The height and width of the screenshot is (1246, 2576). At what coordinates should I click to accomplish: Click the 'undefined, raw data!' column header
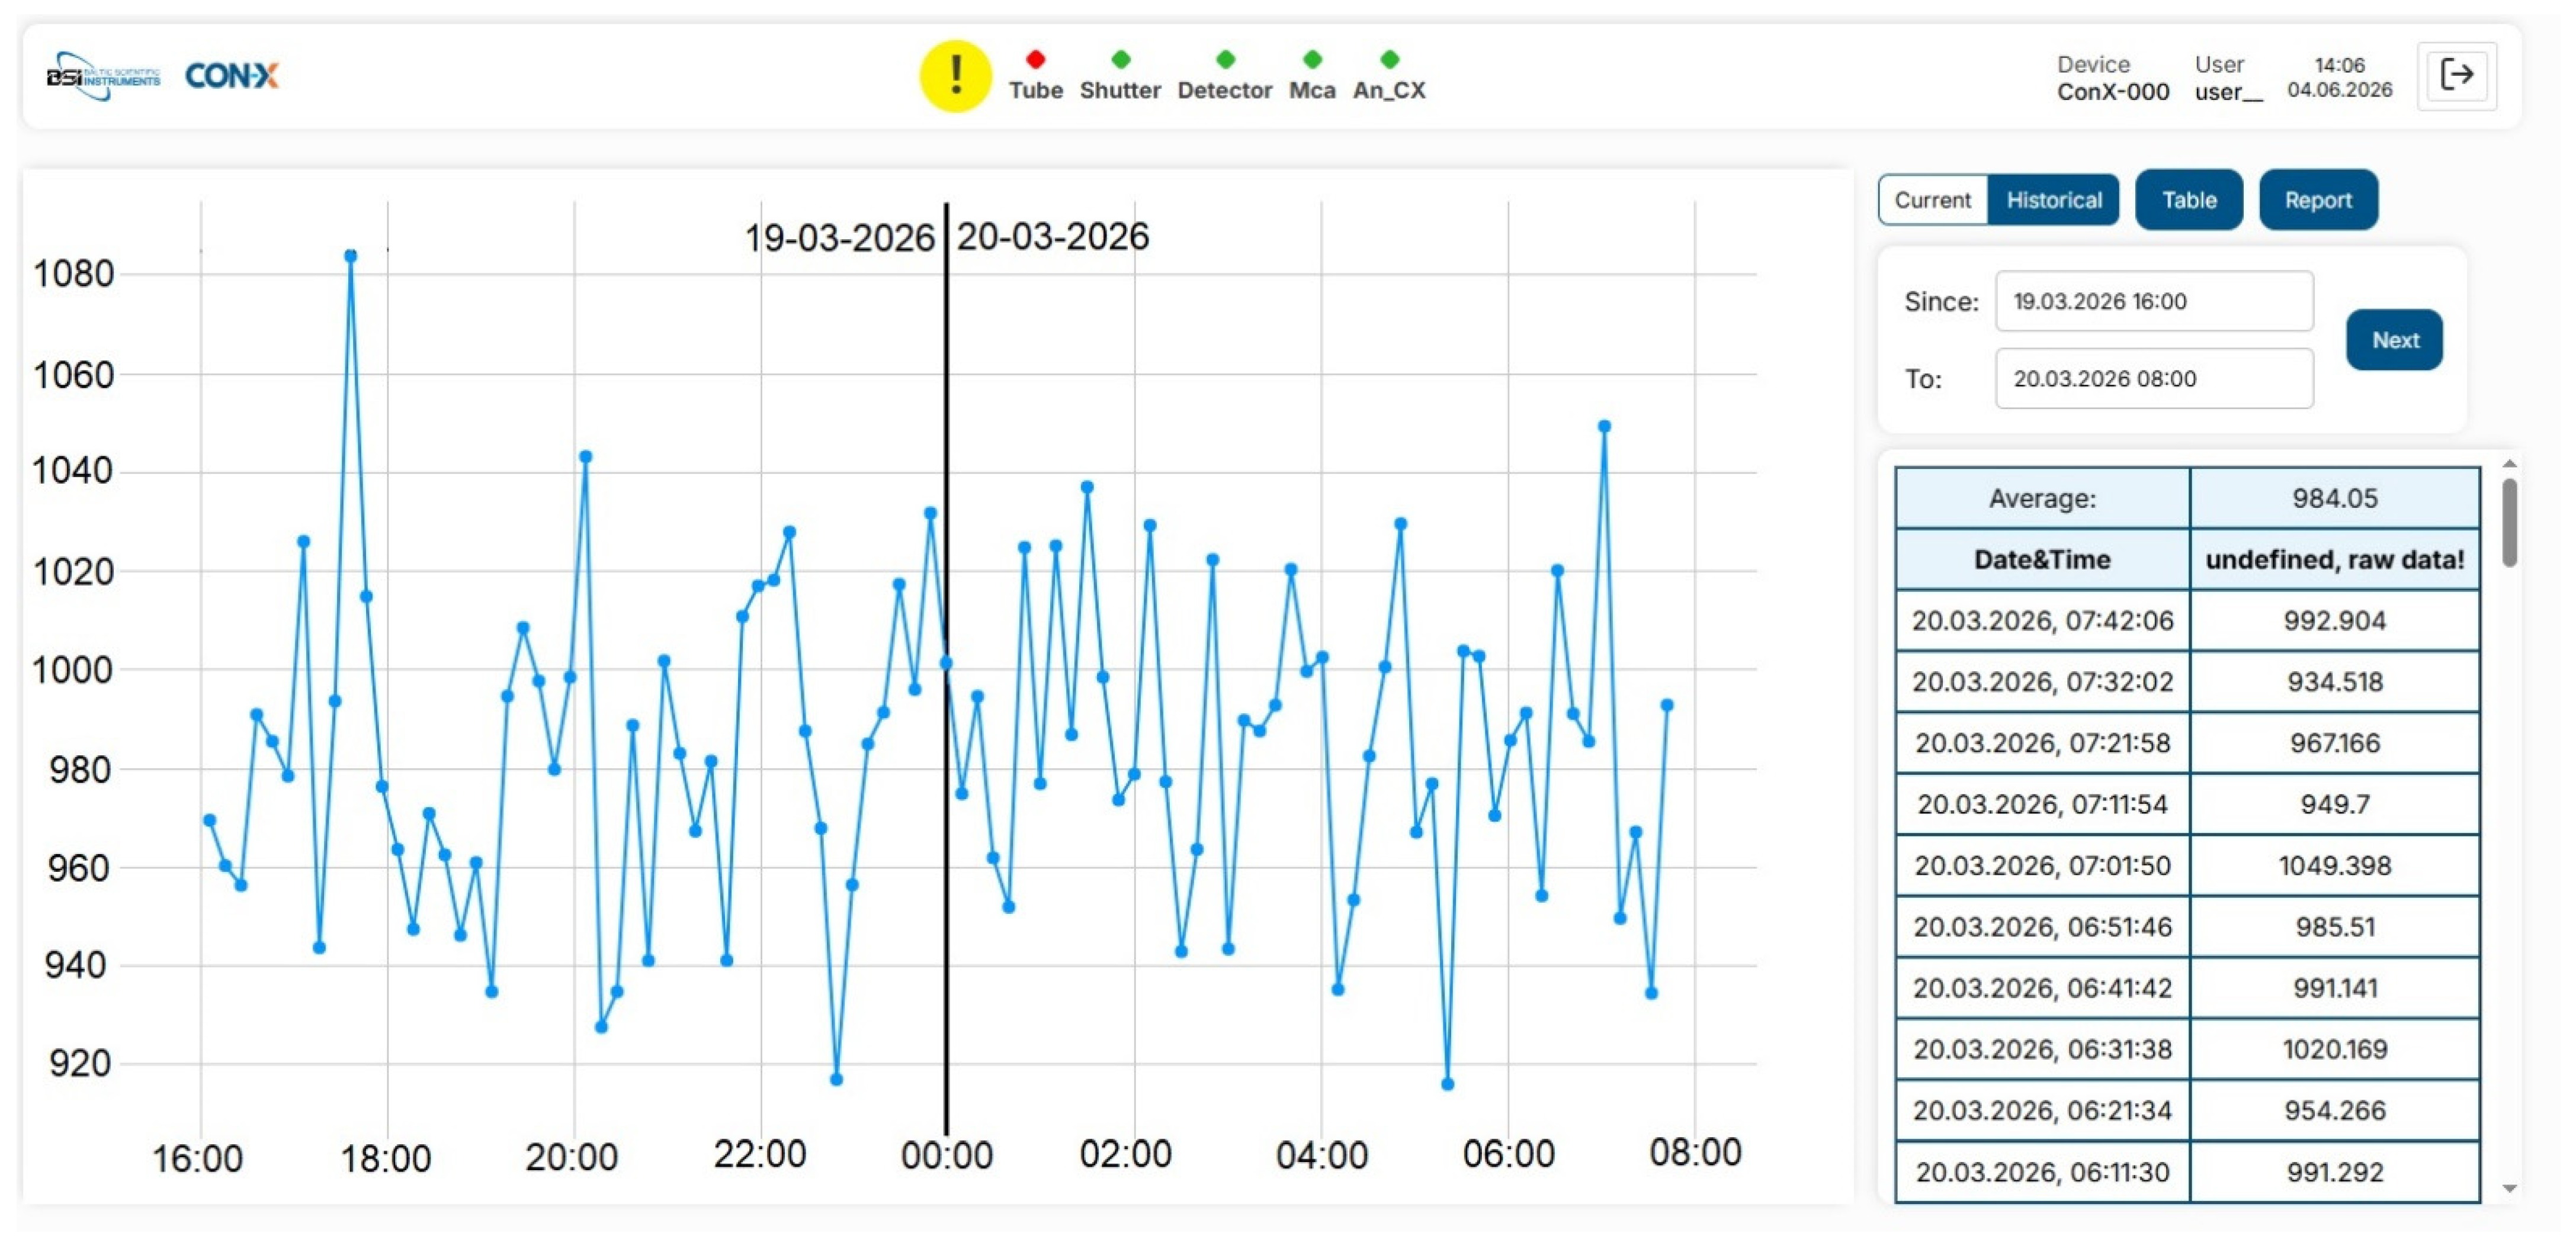point(2334,559)
